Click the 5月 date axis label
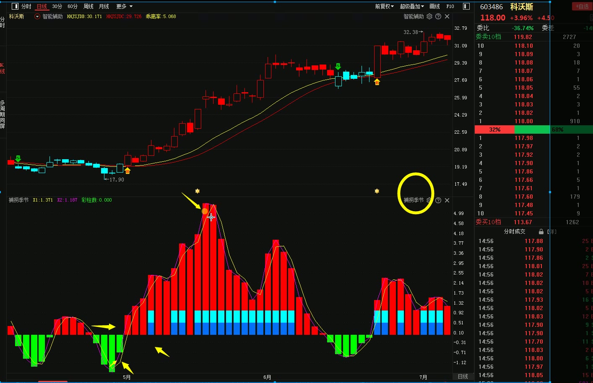The height and width of the screenshot is (383, 593). coord(127,377)
